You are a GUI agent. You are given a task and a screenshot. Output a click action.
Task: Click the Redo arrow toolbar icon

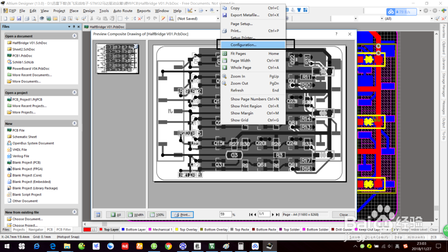155,18
